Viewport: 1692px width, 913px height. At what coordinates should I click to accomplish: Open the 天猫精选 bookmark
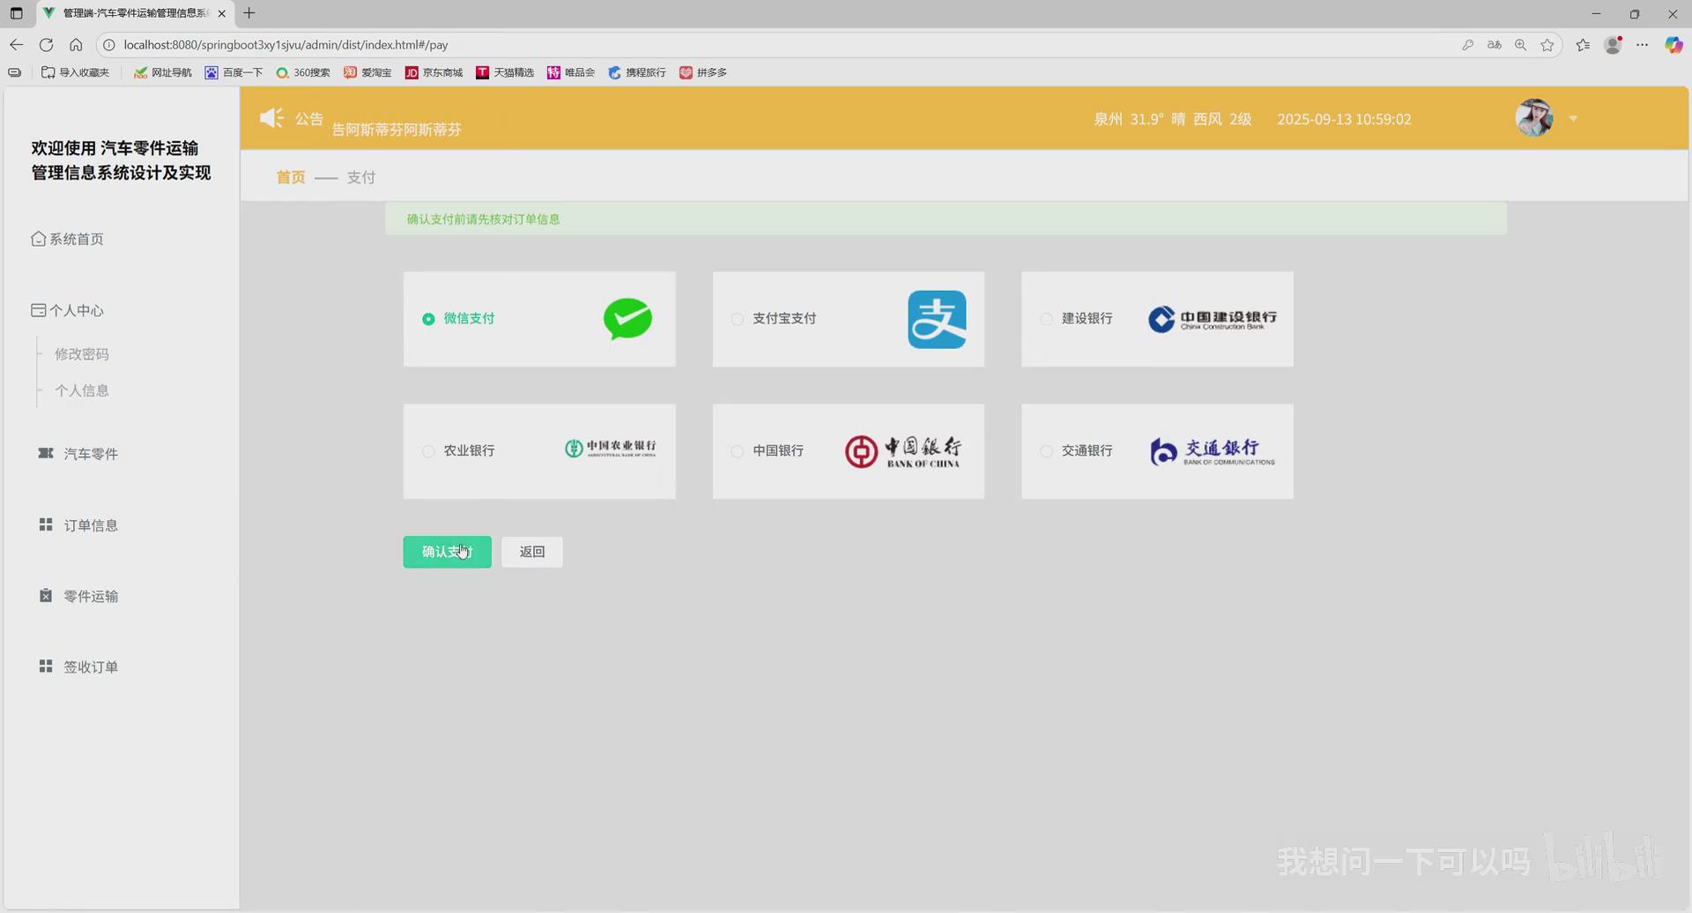506,72
